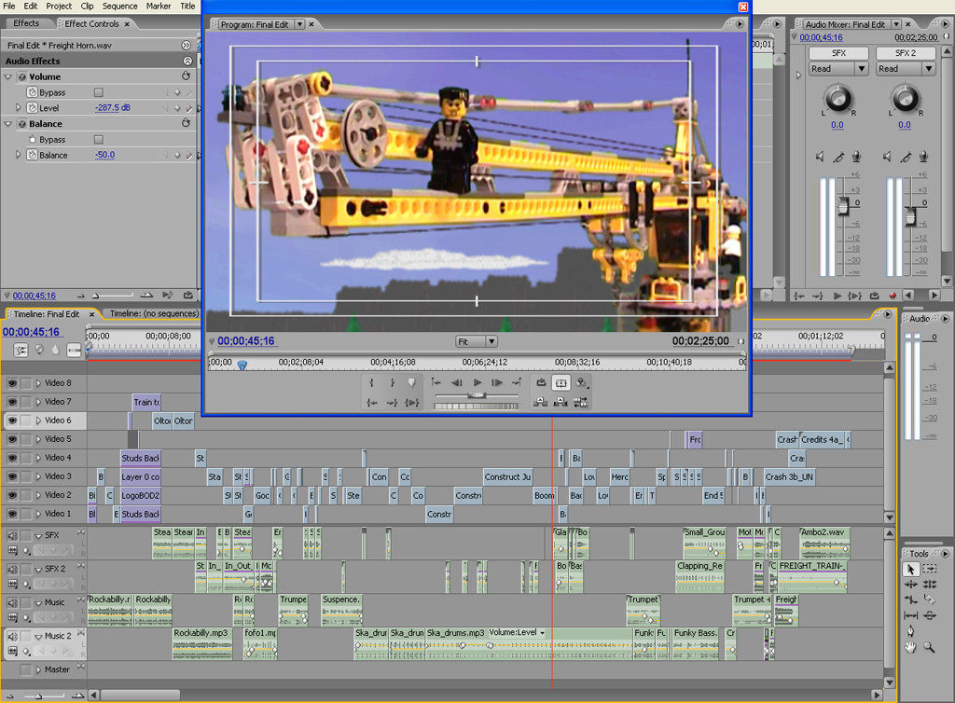Image resolution: width=955 pixels, height=703 pixels.
Task: Enable the Balance Bypass checkbox
Action: pyautogui.click(x=99, y=139)
